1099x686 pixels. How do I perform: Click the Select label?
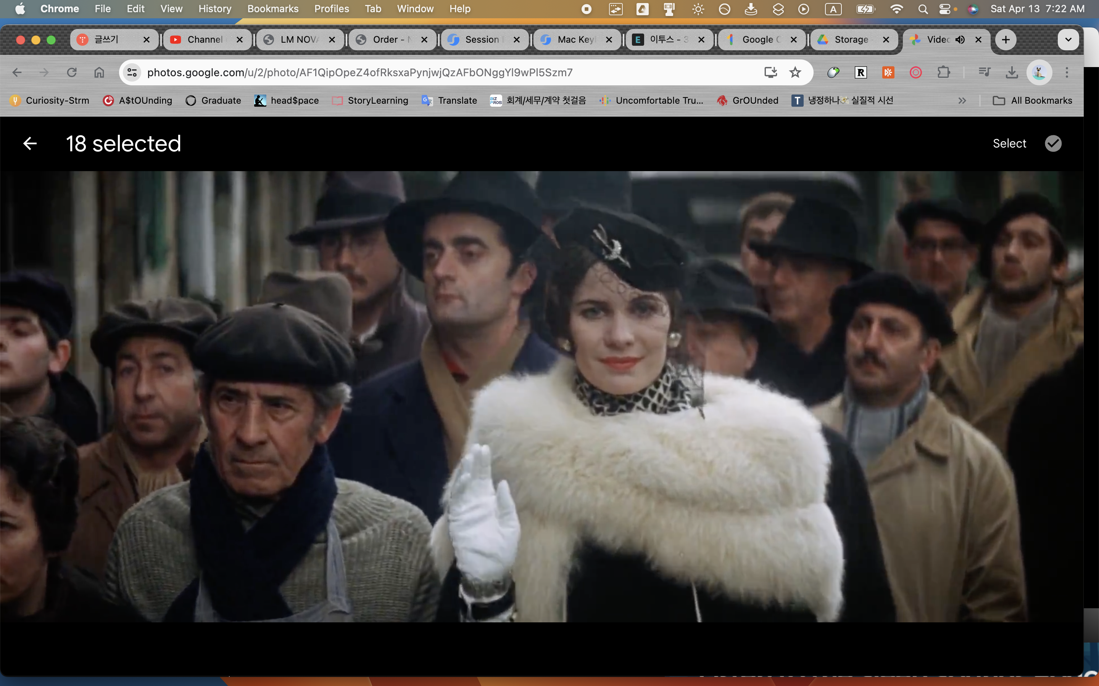pyautogui.click(x=1009, y=143)
